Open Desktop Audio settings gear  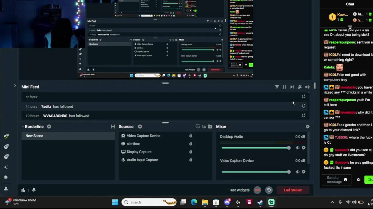click(x=304, y=148)
